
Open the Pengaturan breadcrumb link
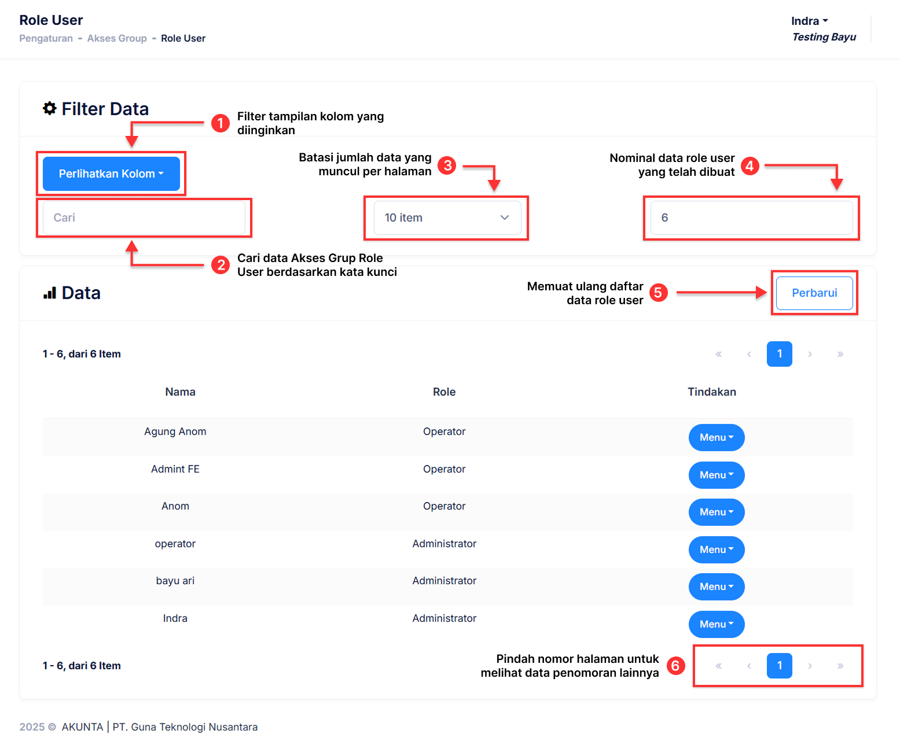click(x=46, y=38)
